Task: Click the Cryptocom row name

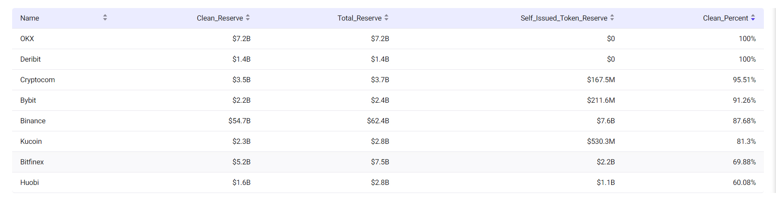Action: pos(38,80)
